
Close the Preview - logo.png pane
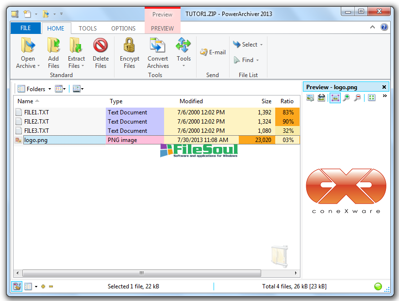point(384,87)
